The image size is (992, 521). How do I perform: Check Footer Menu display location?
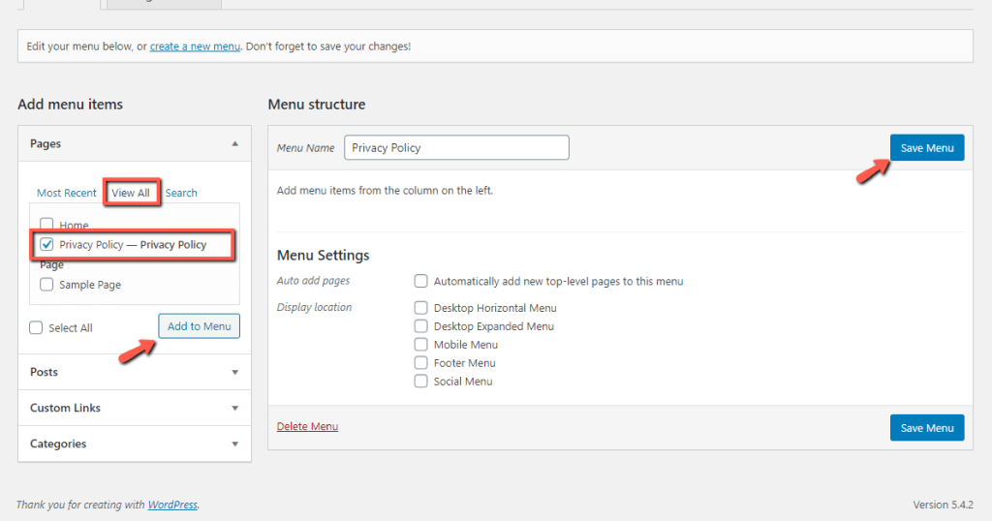pos(420,362)
